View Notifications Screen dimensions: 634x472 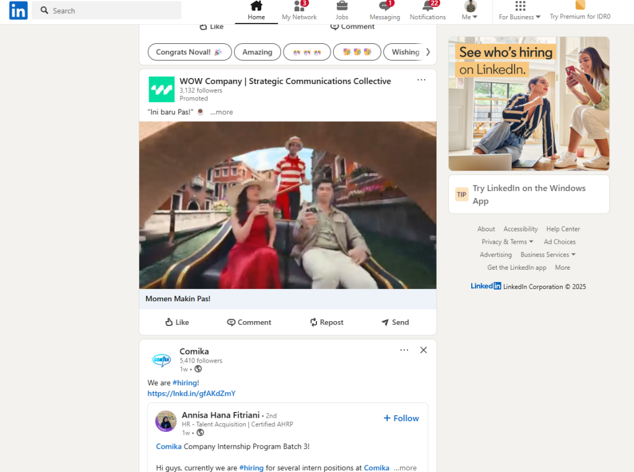(x=428, y=11)
